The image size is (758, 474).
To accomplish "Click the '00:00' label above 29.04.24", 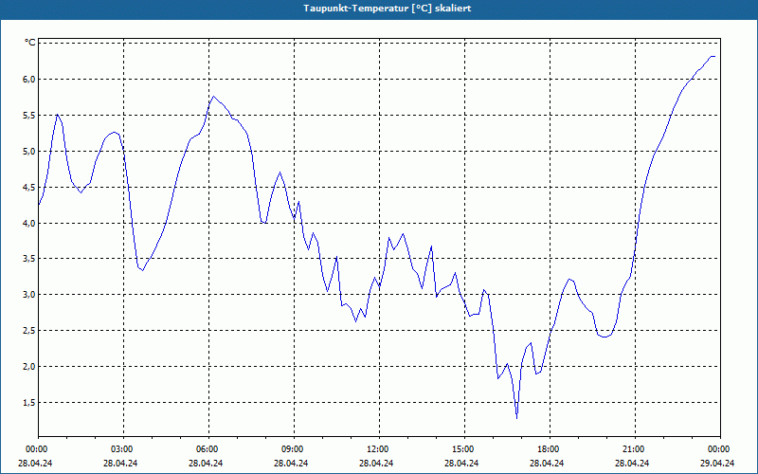I will point(718,449).
